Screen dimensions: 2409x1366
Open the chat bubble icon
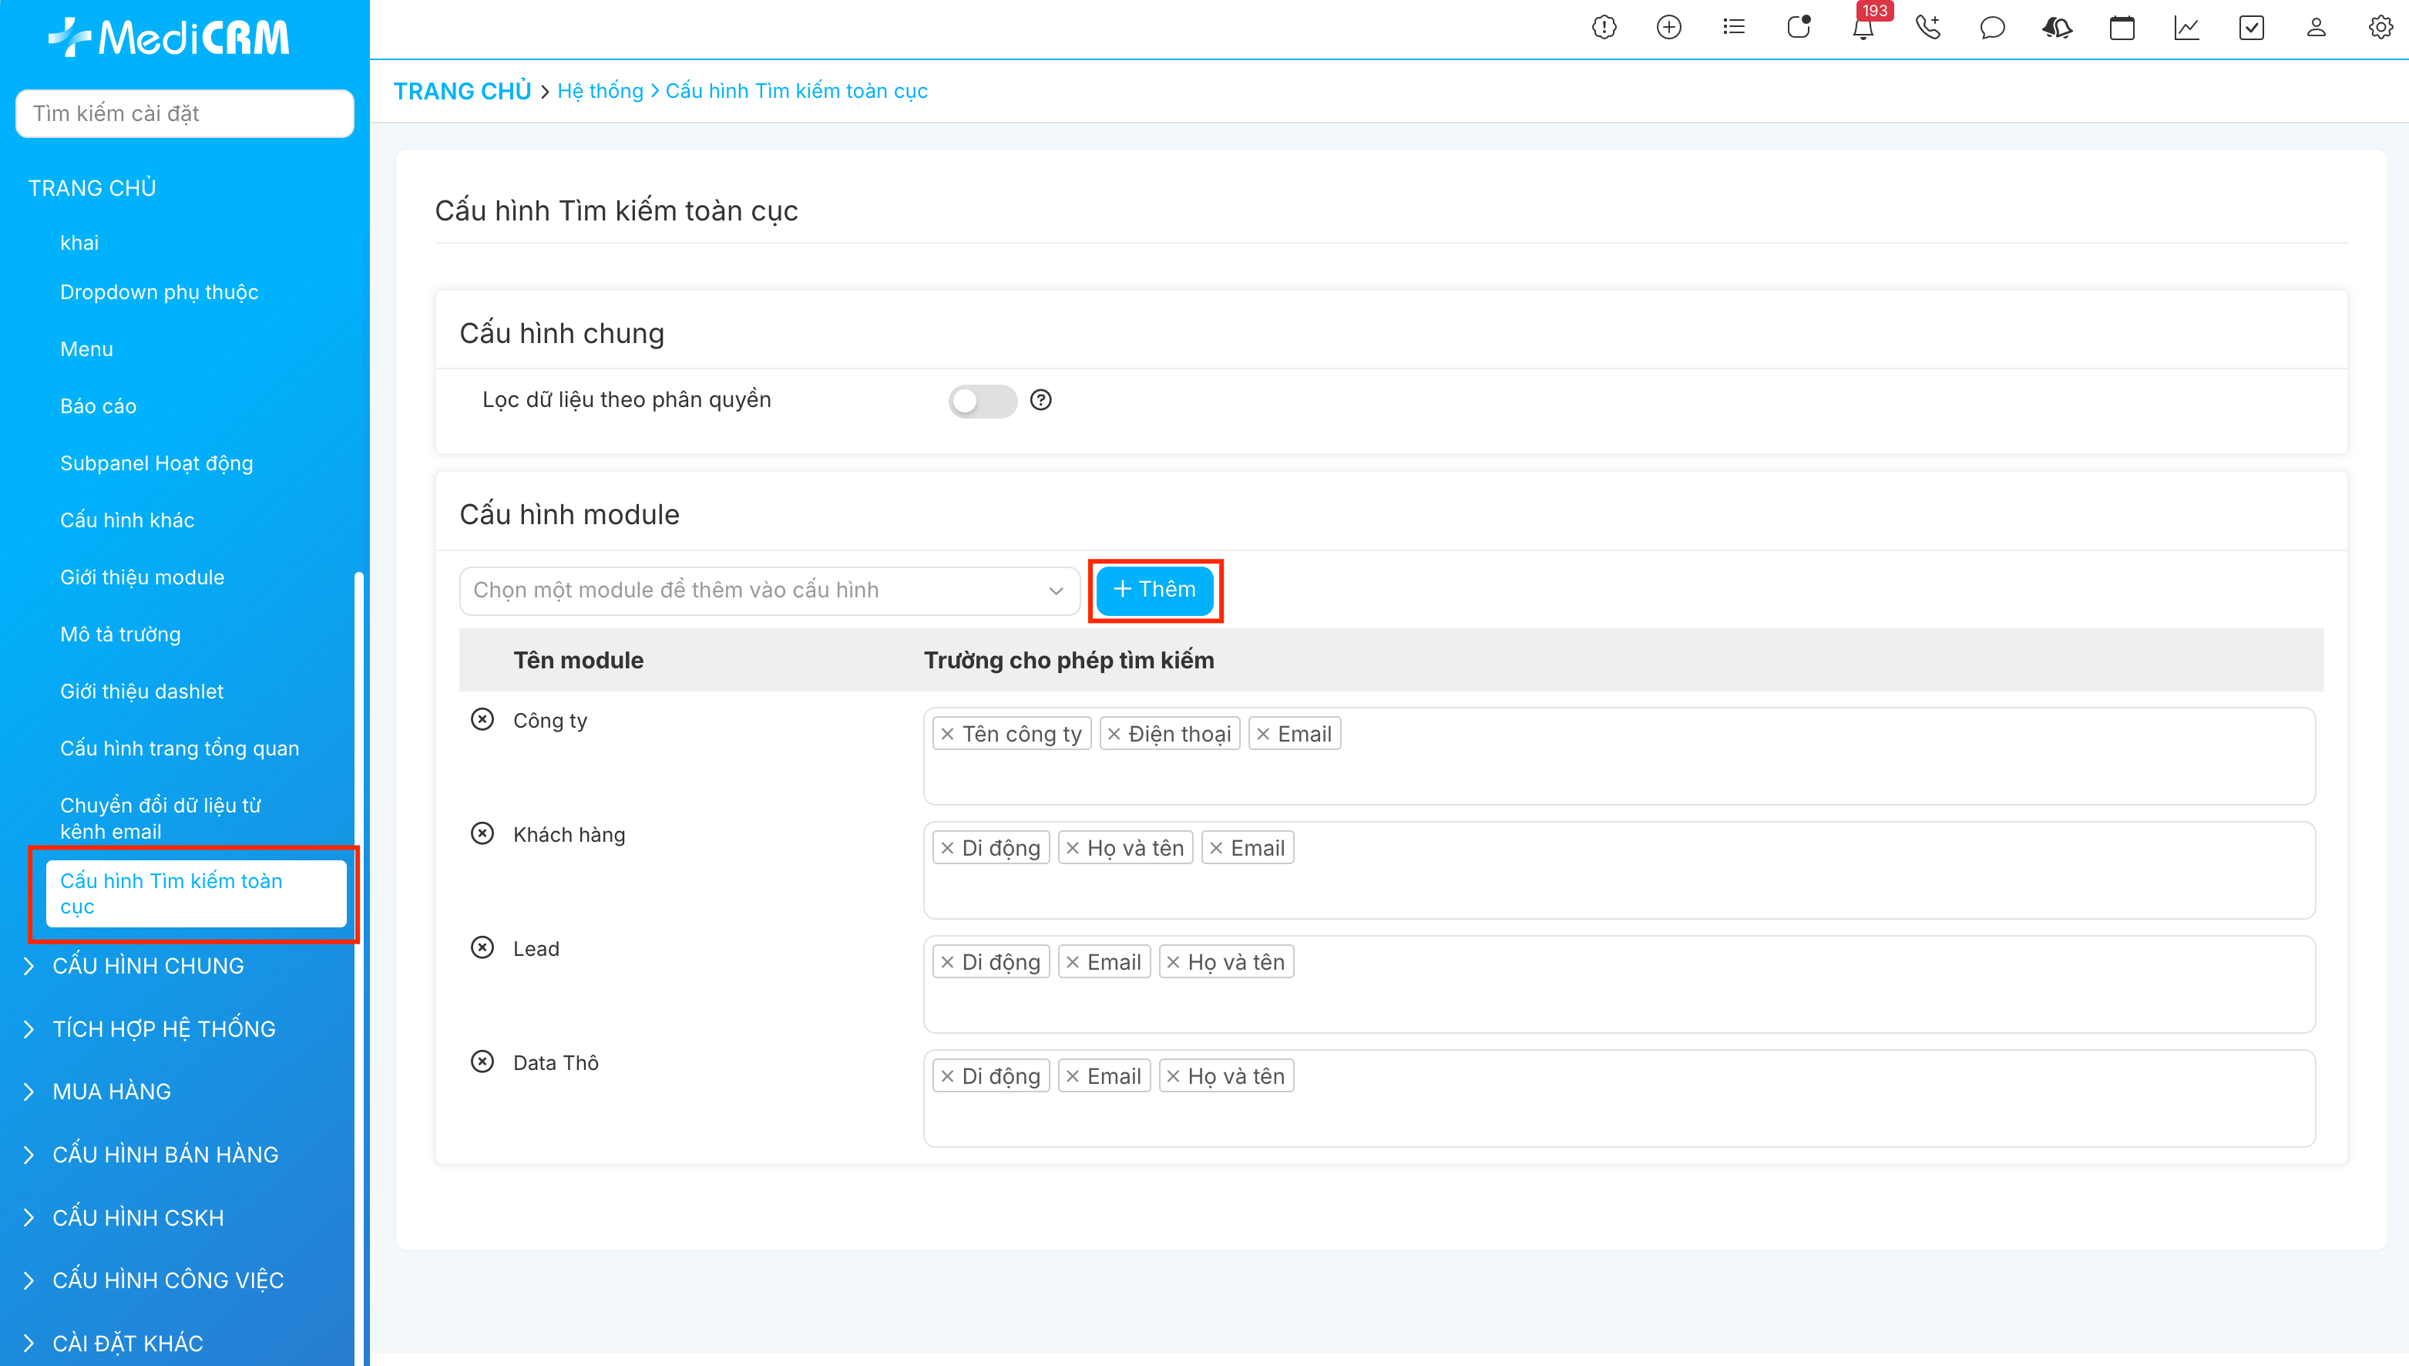(1992, 29)
